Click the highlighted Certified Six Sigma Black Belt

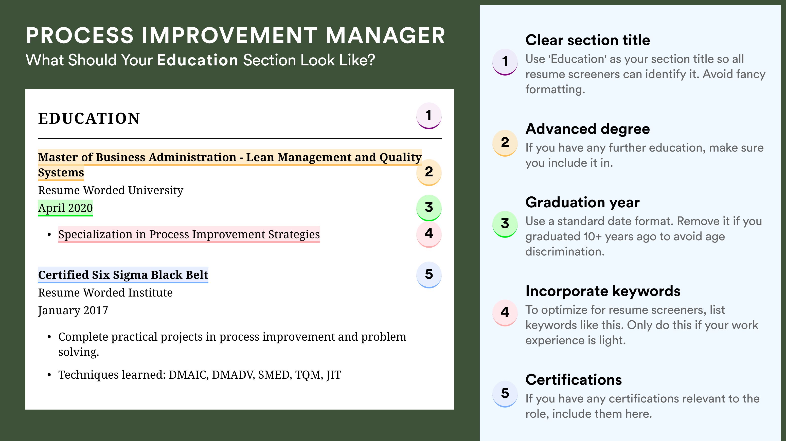pyautogui.click(x=123, y=275)
